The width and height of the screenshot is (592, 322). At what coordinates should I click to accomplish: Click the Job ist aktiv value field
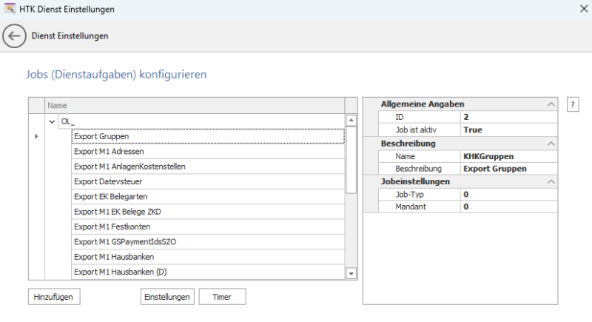point(508,130)
